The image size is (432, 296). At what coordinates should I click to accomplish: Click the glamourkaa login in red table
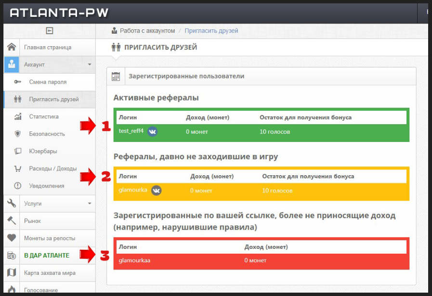point(134,260)
